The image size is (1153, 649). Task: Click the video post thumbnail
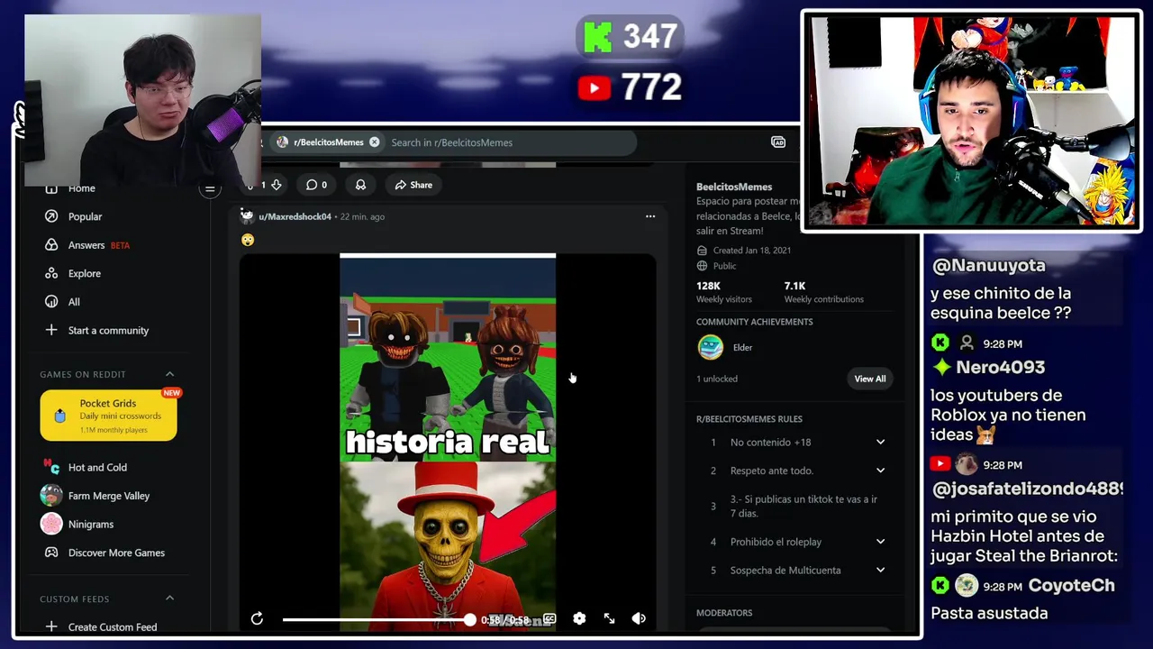click(x=448, y=442)
